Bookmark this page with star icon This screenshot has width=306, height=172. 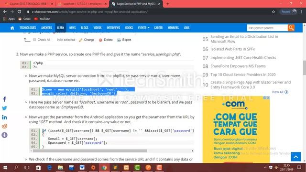click(x=273, y=11)
